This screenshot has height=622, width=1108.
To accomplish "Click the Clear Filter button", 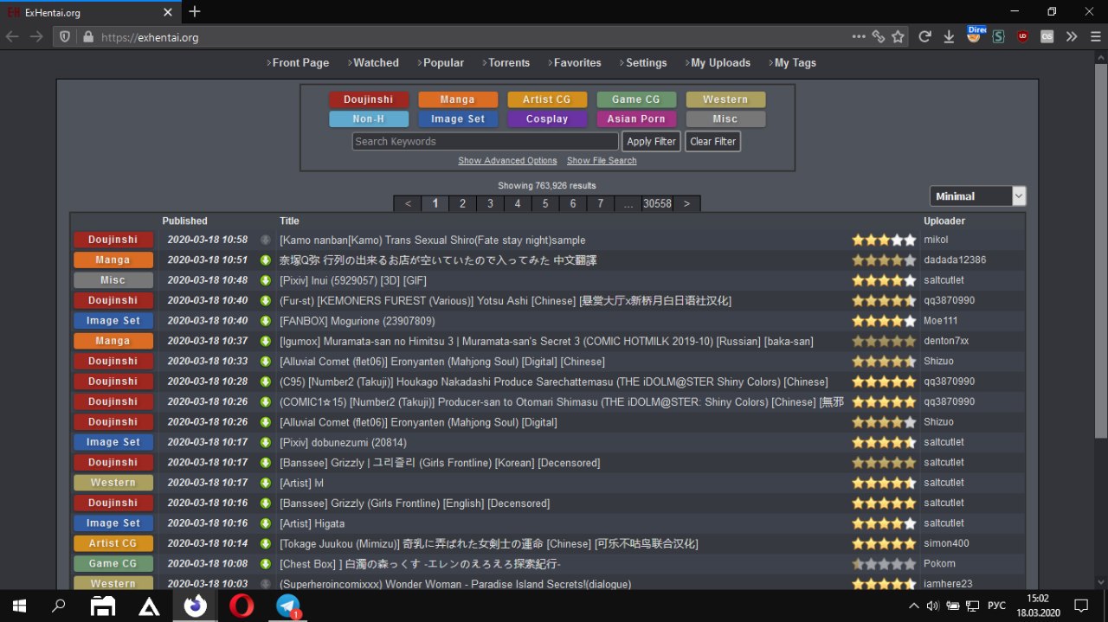I will 713,142.
